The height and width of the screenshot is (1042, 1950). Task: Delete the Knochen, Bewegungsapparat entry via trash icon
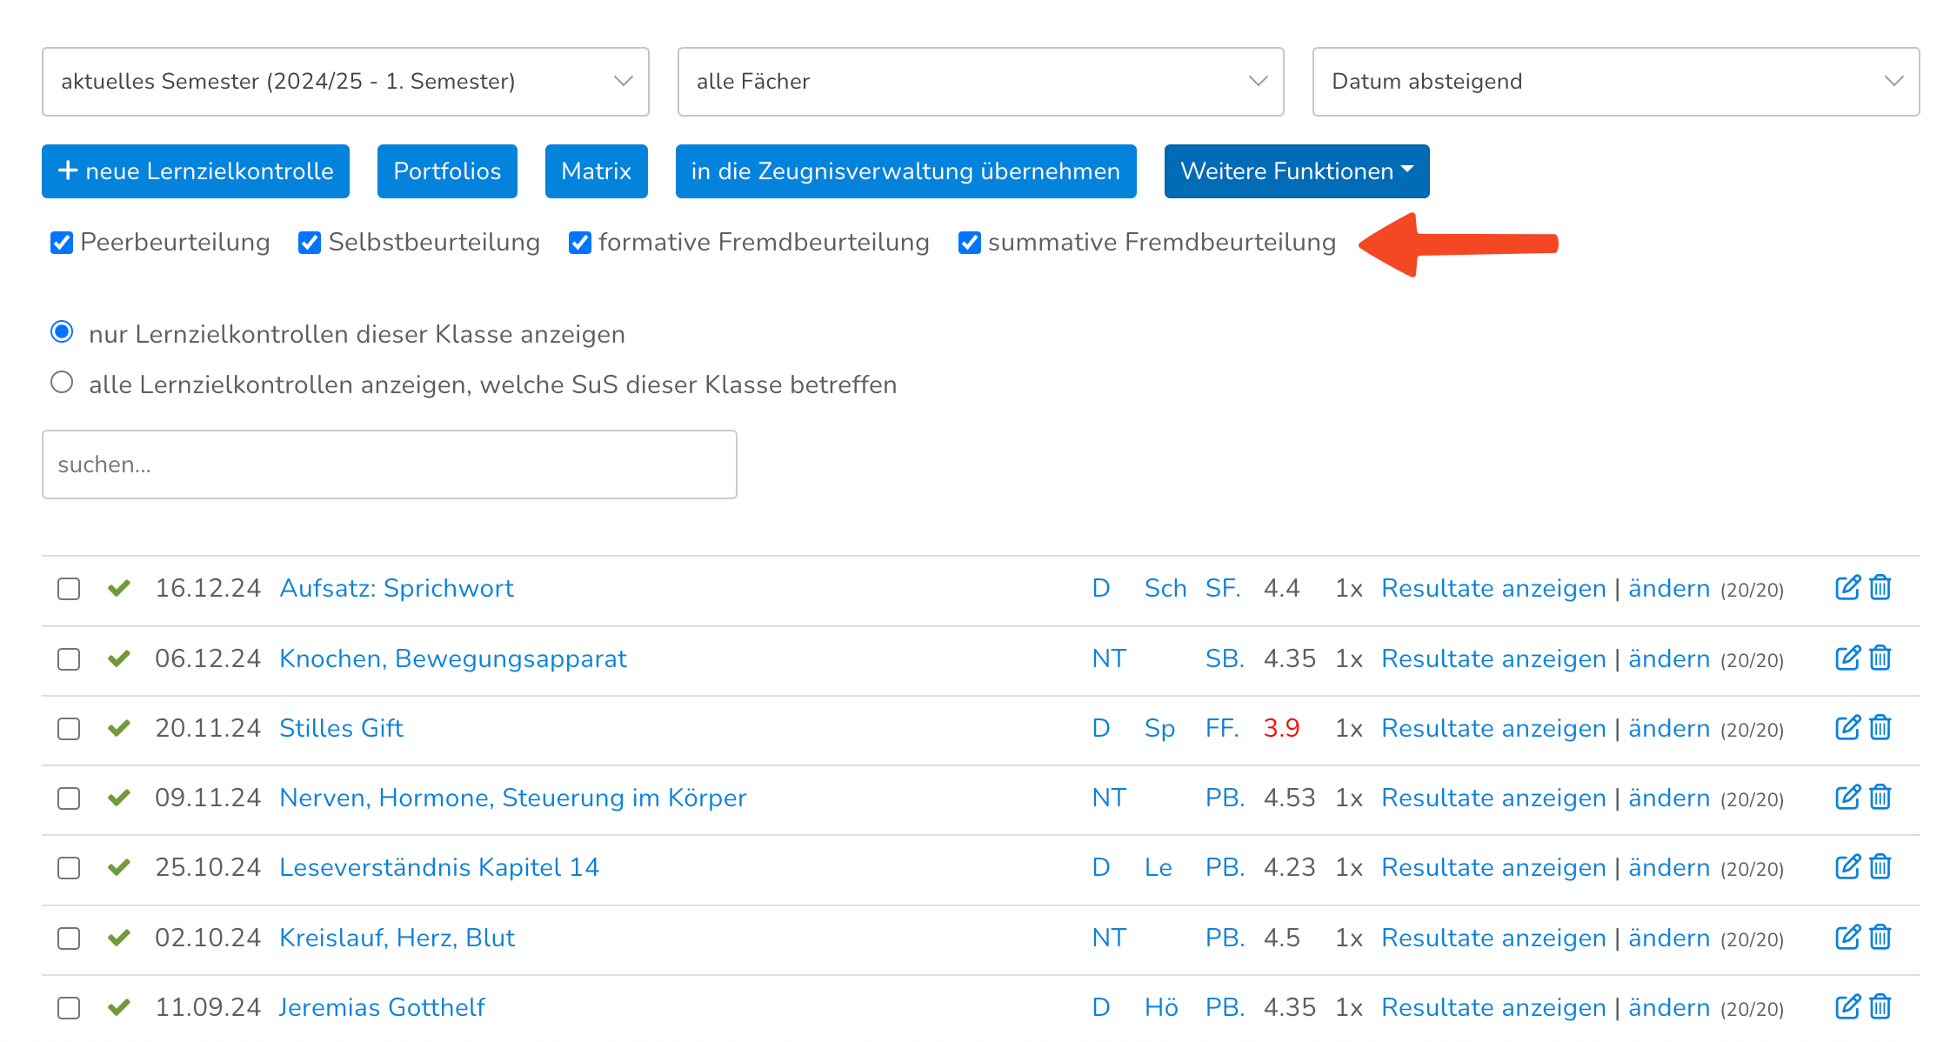[x=1880, y=658]
